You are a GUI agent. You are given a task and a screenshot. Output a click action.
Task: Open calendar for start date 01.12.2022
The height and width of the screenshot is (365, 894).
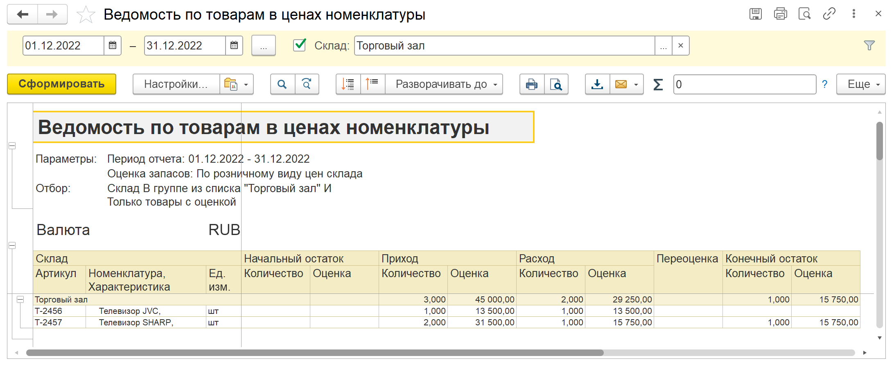pyautogui.click(x=113, y=45)
